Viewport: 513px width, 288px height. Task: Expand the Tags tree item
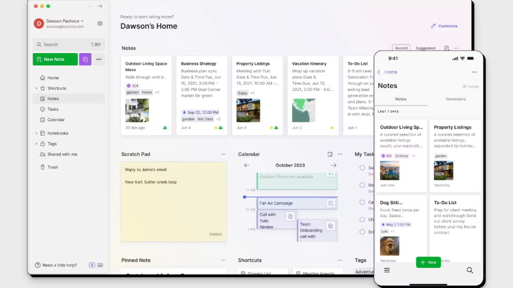pos(37,143)
